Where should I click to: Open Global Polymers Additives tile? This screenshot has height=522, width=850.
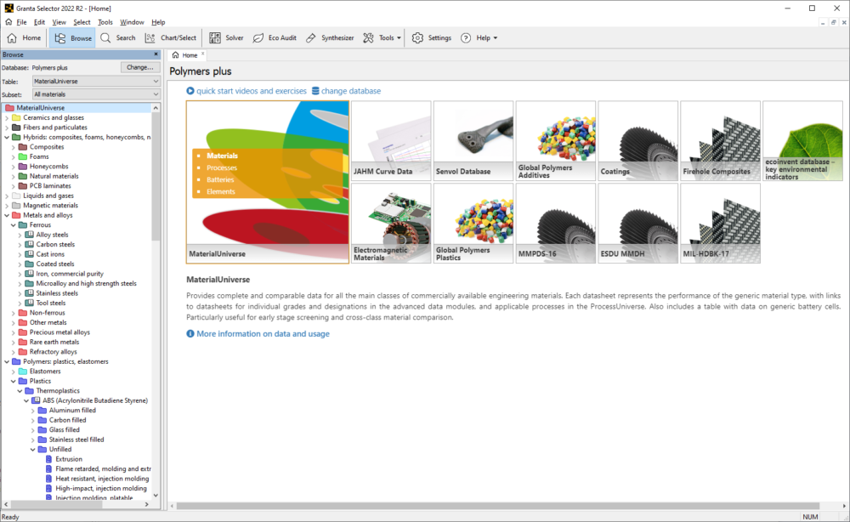[x=556, y=141]
